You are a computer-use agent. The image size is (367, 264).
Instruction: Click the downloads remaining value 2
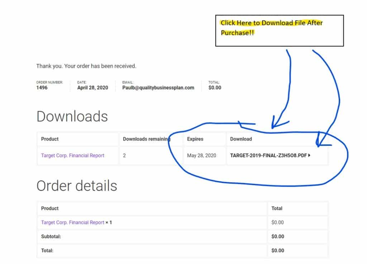coord(124,155)
